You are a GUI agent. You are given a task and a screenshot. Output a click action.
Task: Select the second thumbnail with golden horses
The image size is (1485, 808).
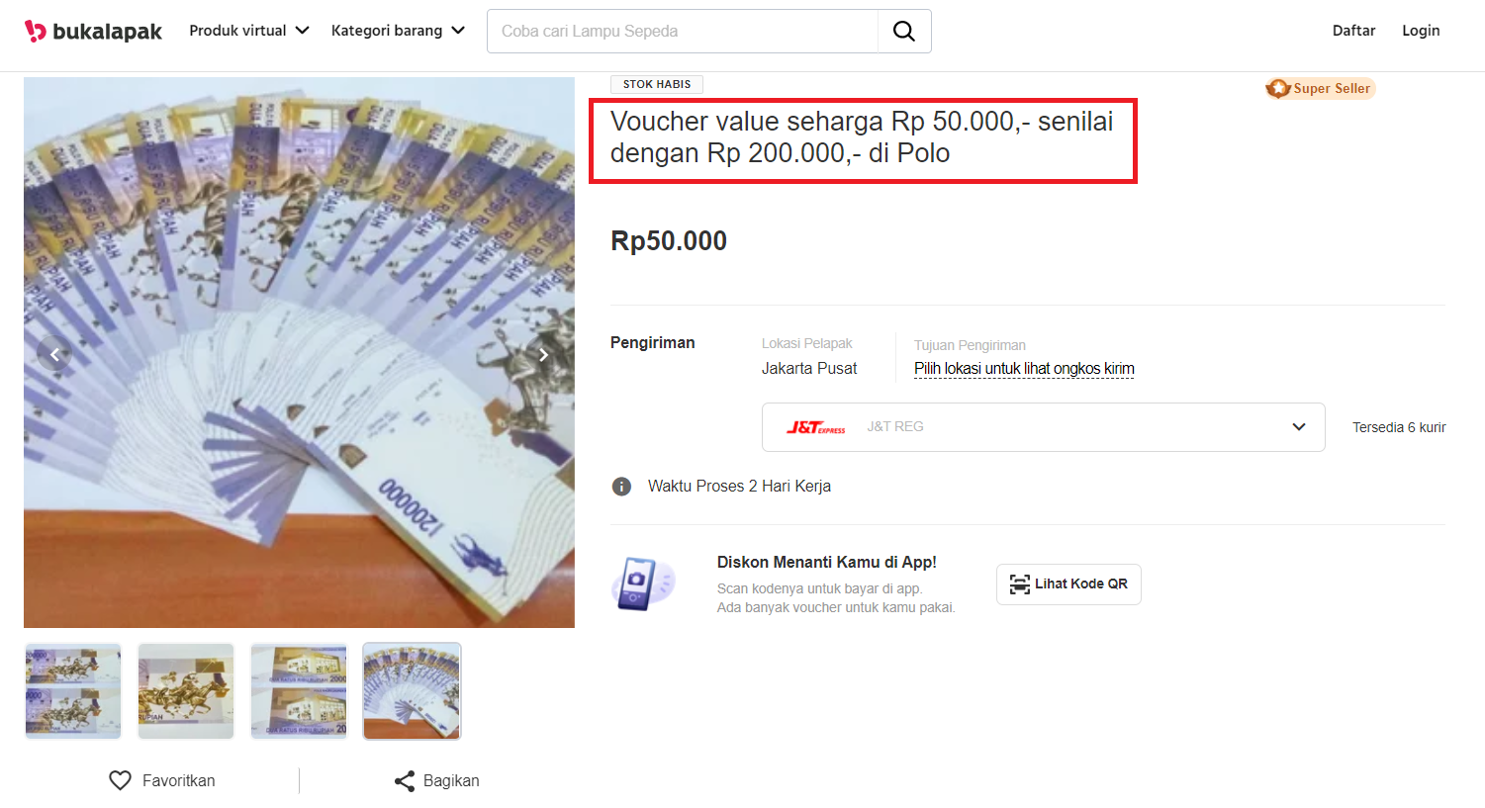pos(186,691)
